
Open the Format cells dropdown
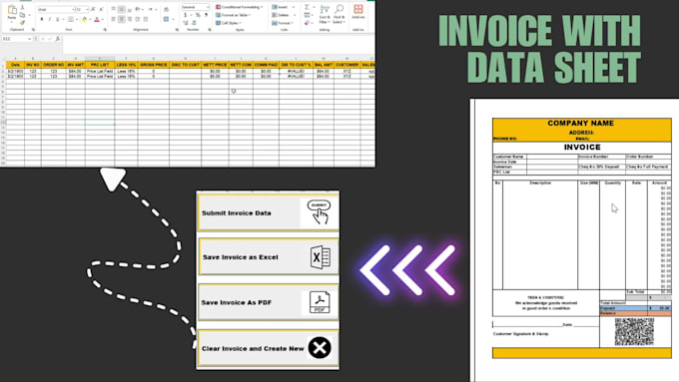(284, 23)
